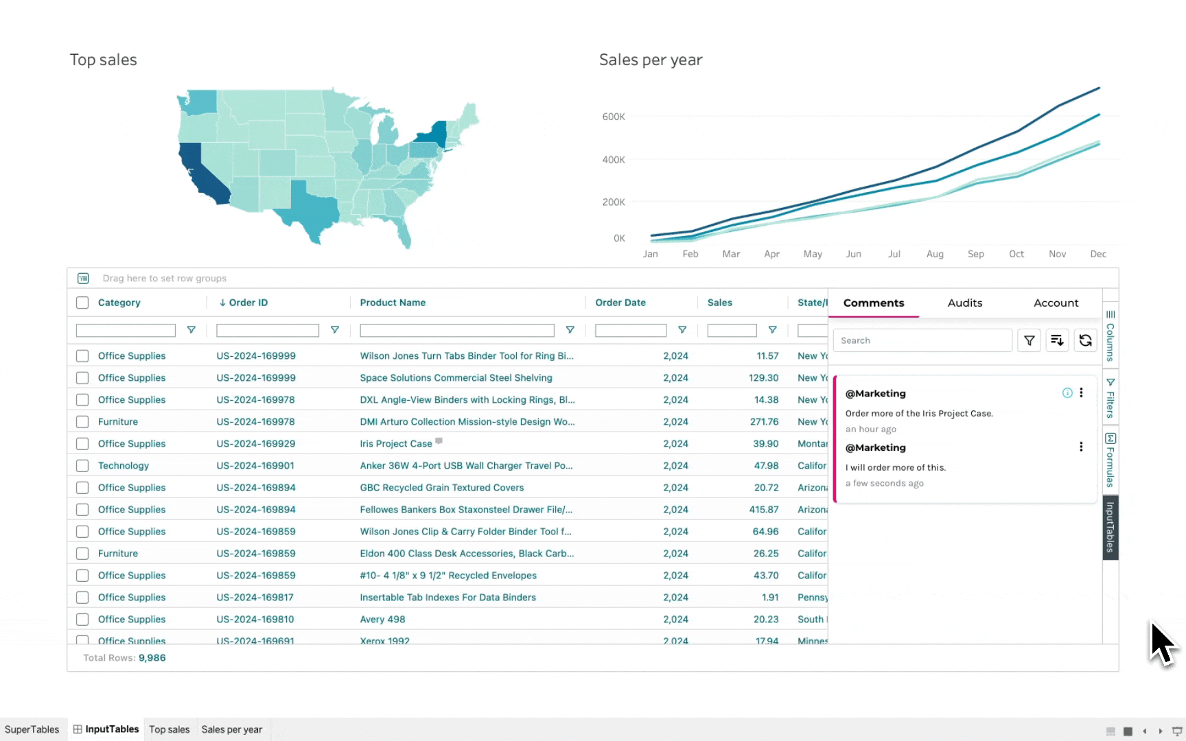Open filter for Product Name column
This screenshot has width=1186, height=741.
coord(570,330)
